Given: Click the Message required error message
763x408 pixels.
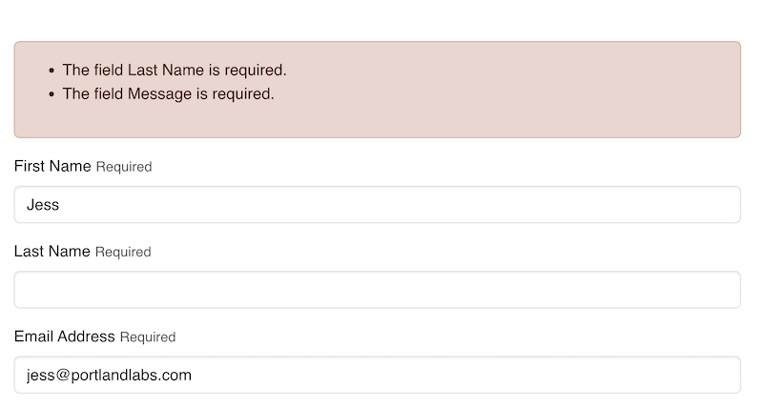Looking at the screenshot, I should 168,93.
